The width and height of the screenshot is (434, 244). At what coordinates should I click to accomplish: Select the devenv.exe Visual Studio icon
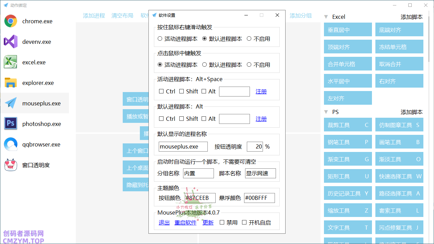(11, 42)
